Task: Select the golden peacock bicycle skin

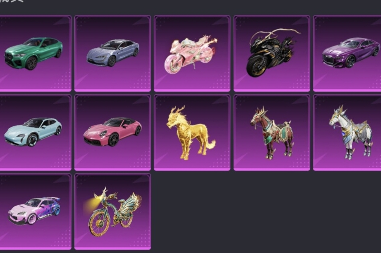Action: [112, 211]
